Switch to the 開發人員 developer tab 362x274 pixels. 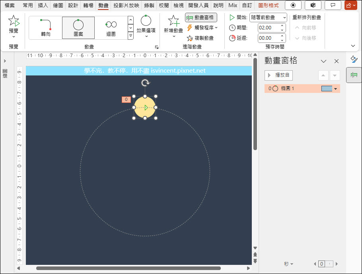tap(199, 5)
